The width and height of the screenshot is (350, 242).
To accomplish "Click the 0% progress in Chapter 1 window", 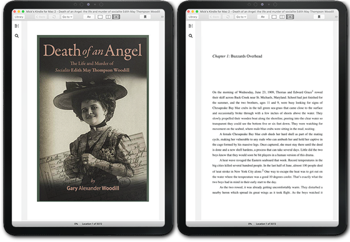I will coord(250,224).
